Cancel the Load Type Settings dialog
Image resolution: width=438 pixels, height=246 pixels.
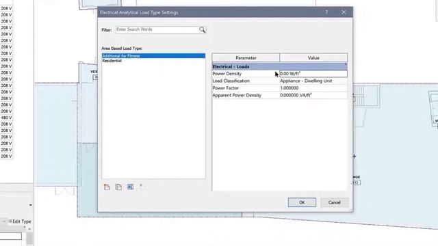pos(334,202)
